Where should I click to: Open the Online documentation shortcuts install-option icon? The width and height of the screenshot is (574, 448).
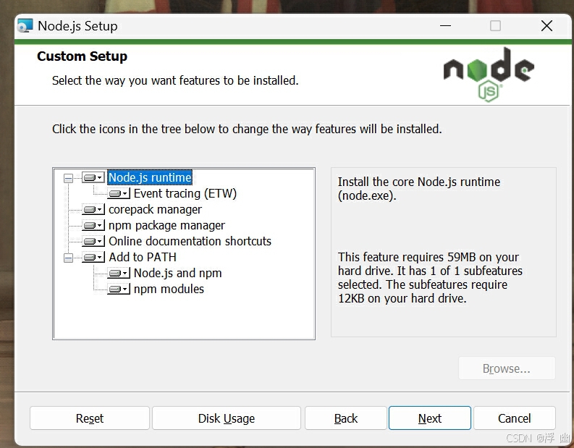point(93,241)
